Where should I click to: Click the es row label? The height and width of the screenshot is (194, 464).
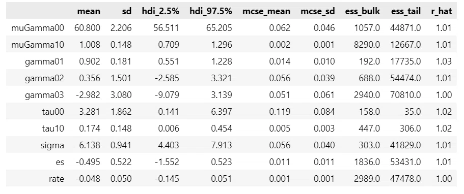coord(61,162)
